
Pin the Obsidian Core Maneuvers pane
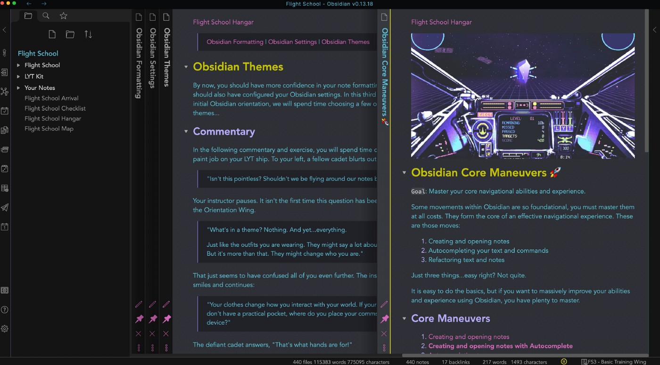[x=385, y=319]
